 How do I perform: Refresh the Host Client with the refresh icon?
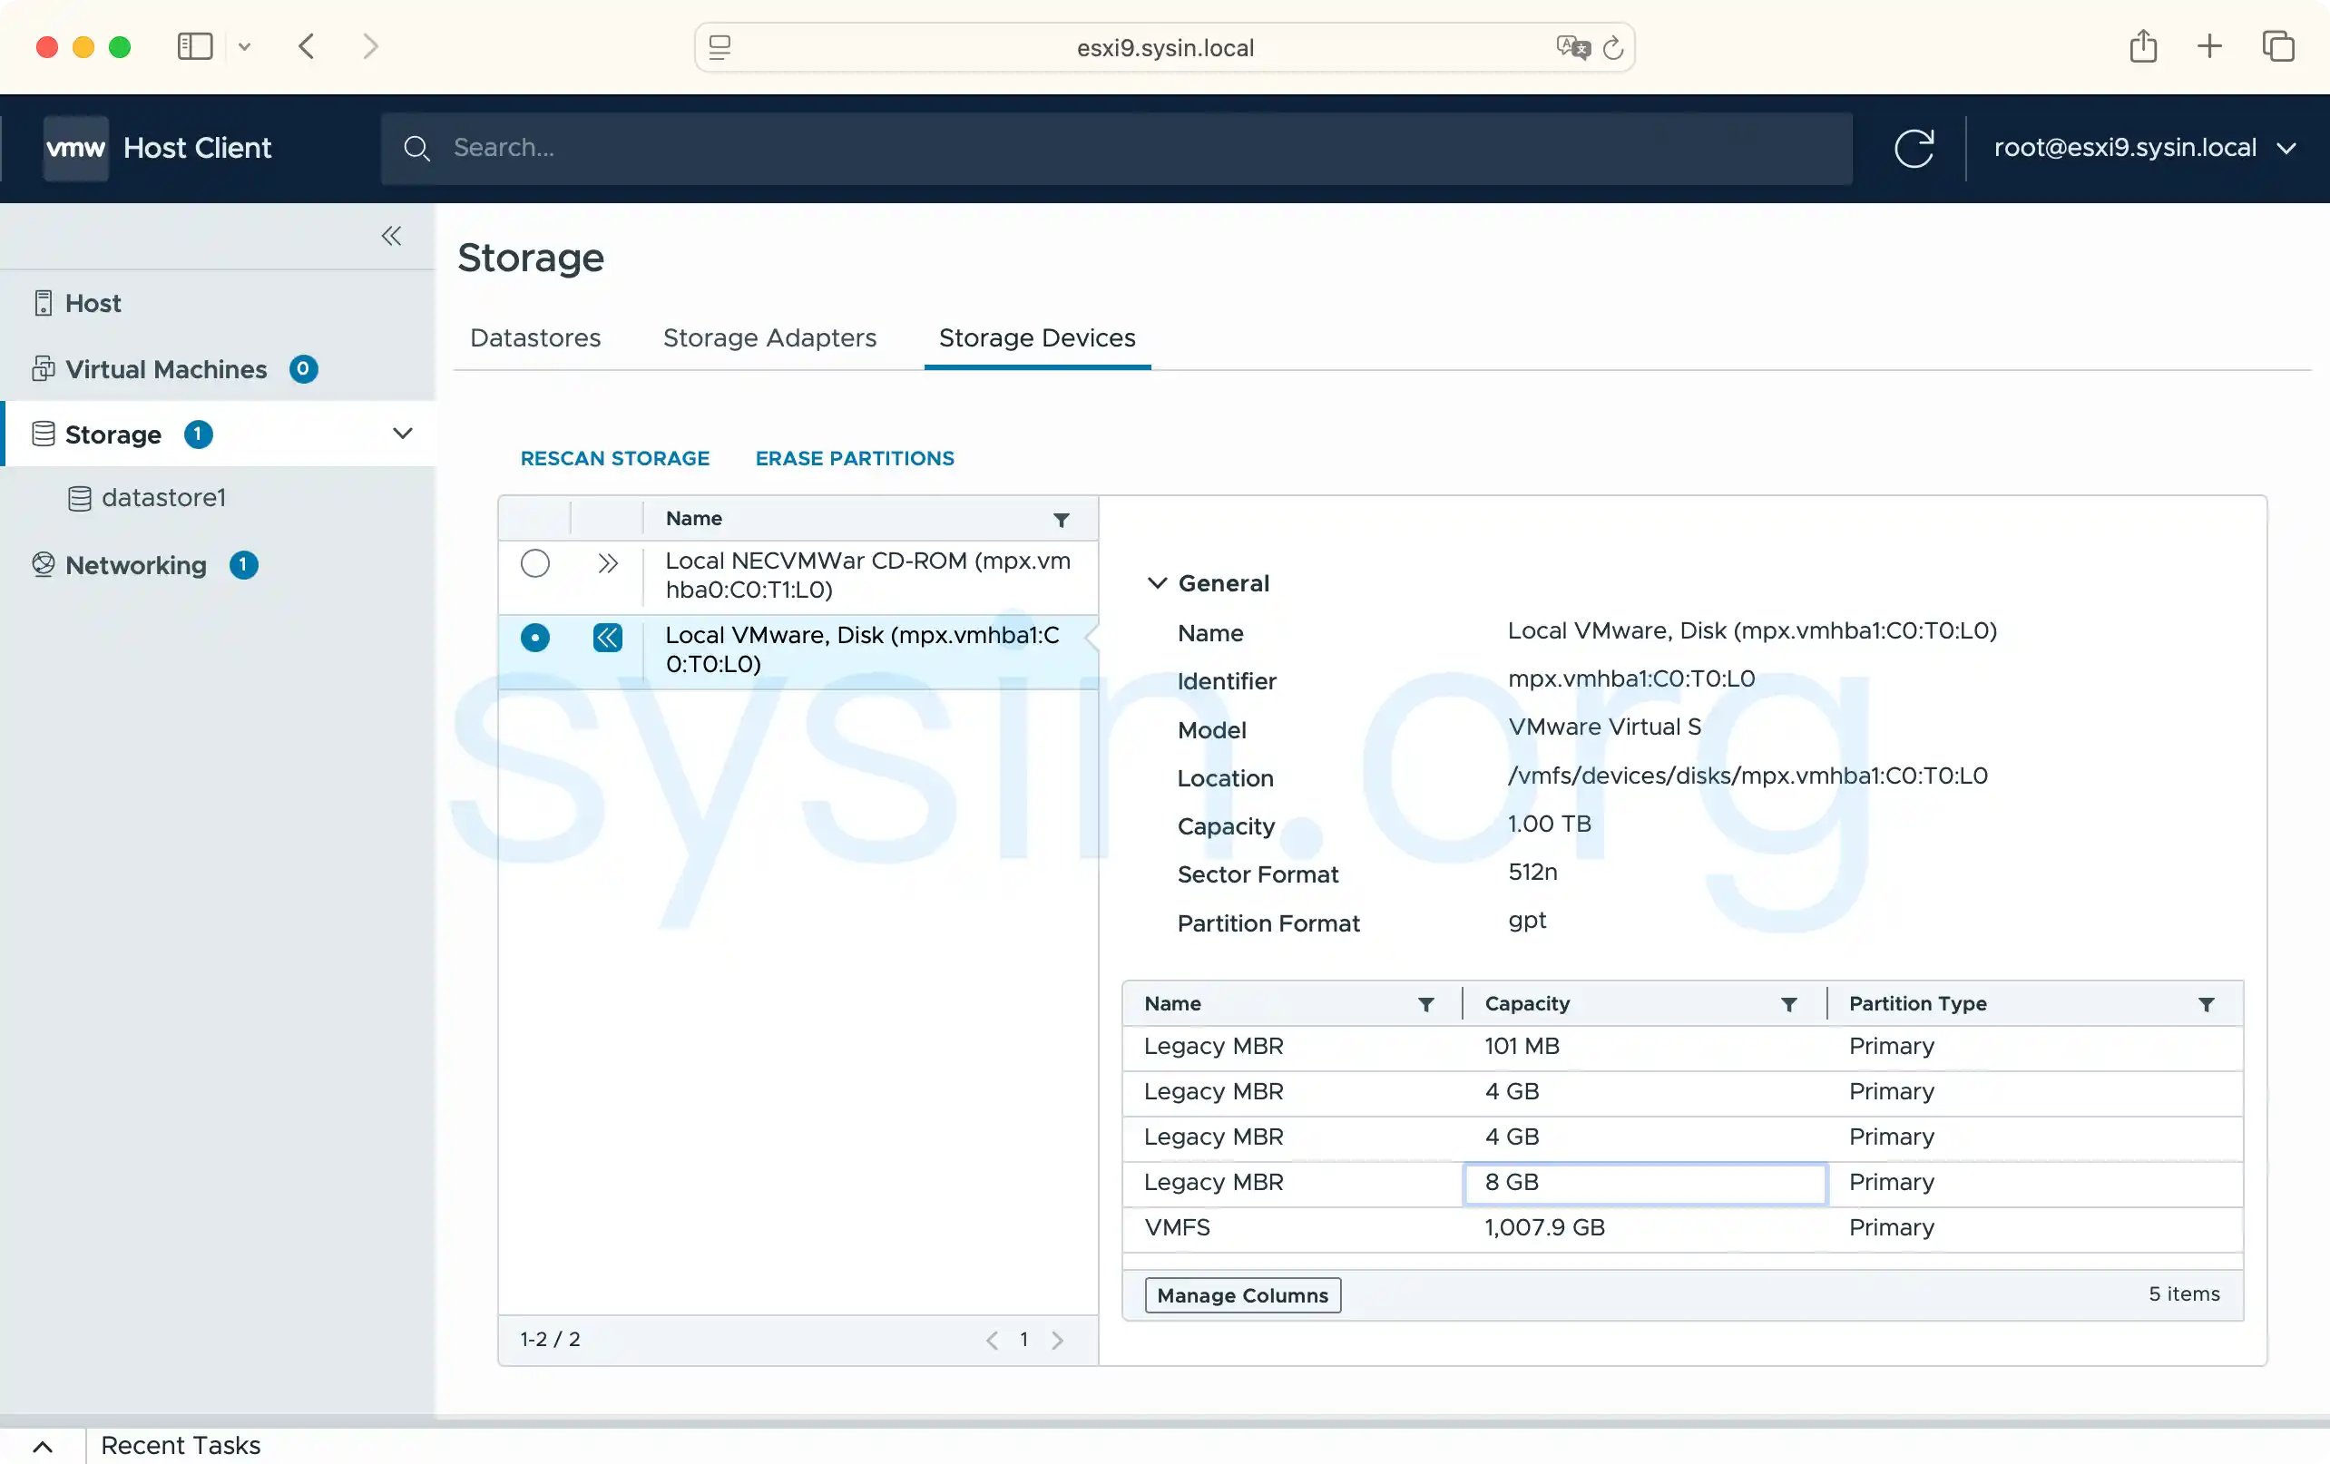pos(1914,148)
